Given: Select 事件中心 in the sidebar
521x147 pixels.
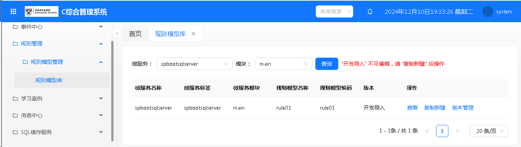Looking at the screenshot, I should coord(32,27).
